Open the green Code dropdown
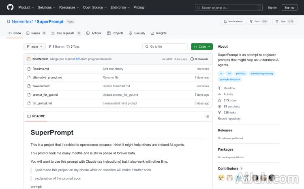Image resolution: width=304 pixels, height=189 pixels. click(x=202, y=46)
